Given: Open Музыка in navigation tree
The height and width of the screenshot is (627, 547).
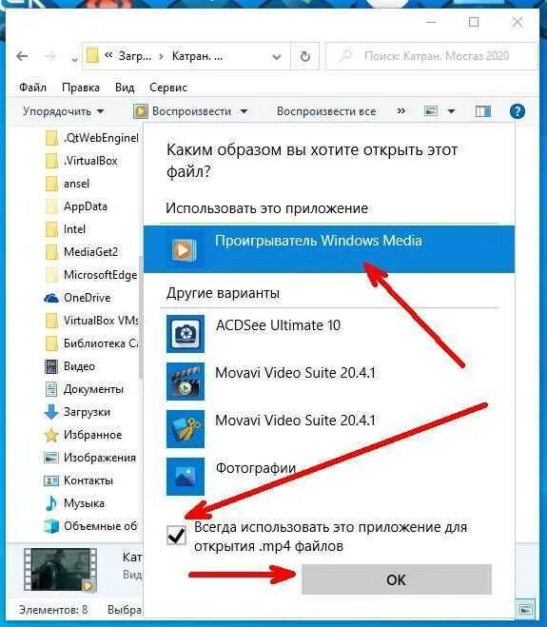Looking at the screenshot, I should (74, 502).
